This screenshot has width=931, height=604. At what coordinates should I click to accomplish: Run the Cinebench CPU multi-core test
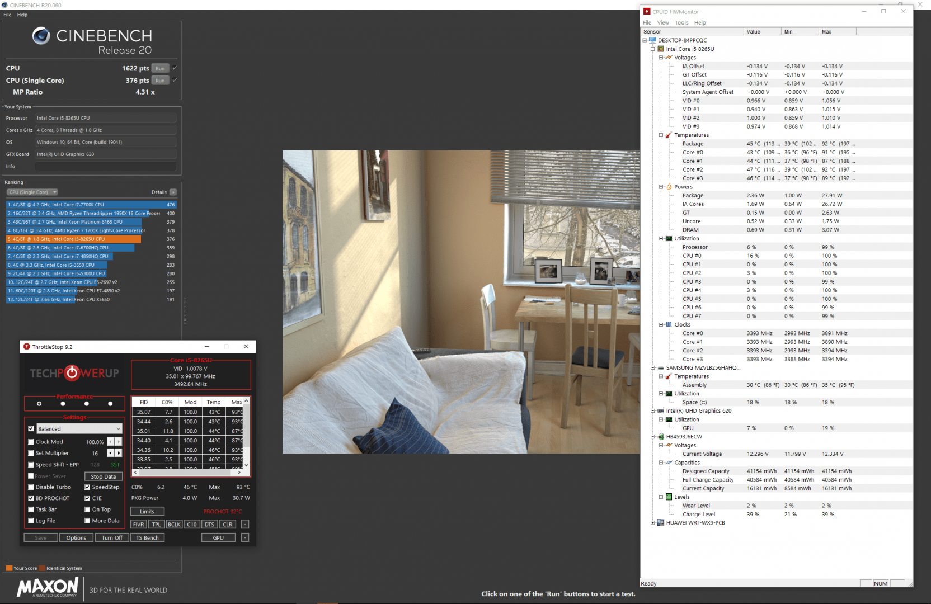point(161,68)
